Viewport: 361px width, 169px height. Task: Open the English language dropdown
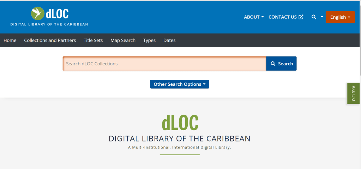pyautogui.click(x=340, y=17)
